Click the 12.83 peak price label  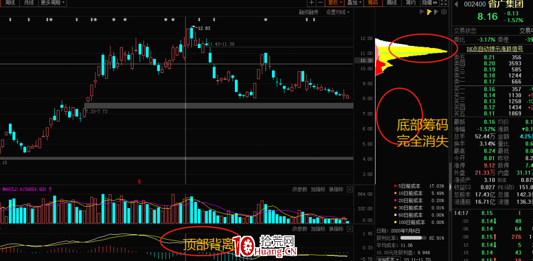(204, 28)
